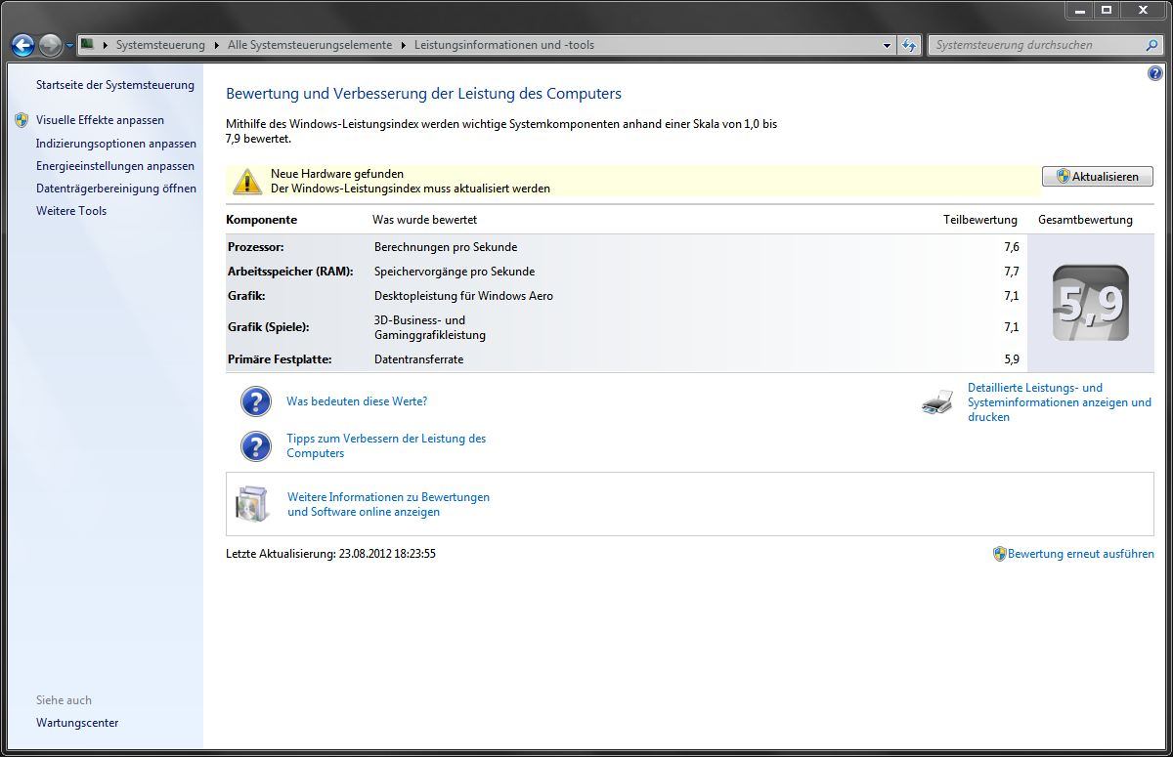
Task: Open Detaillierte Leistungs- und Systeminformationen link
Action: [x=1060, y=402]
